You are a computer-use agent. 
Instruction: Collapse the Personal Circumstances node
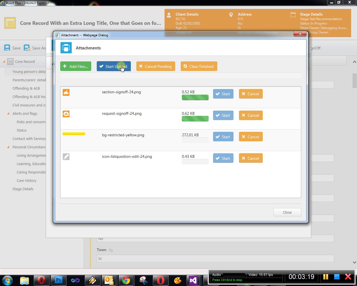click(8, 147)
